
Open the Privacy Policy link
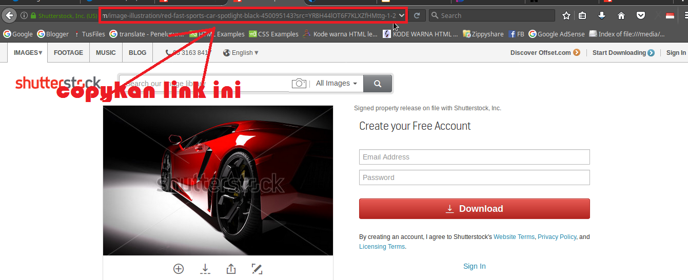[x=557, y=237]
